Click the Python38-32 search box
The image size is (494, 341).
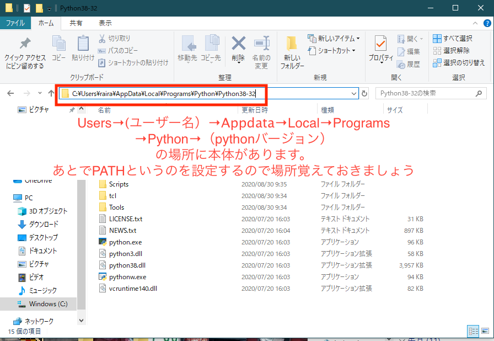431,93
